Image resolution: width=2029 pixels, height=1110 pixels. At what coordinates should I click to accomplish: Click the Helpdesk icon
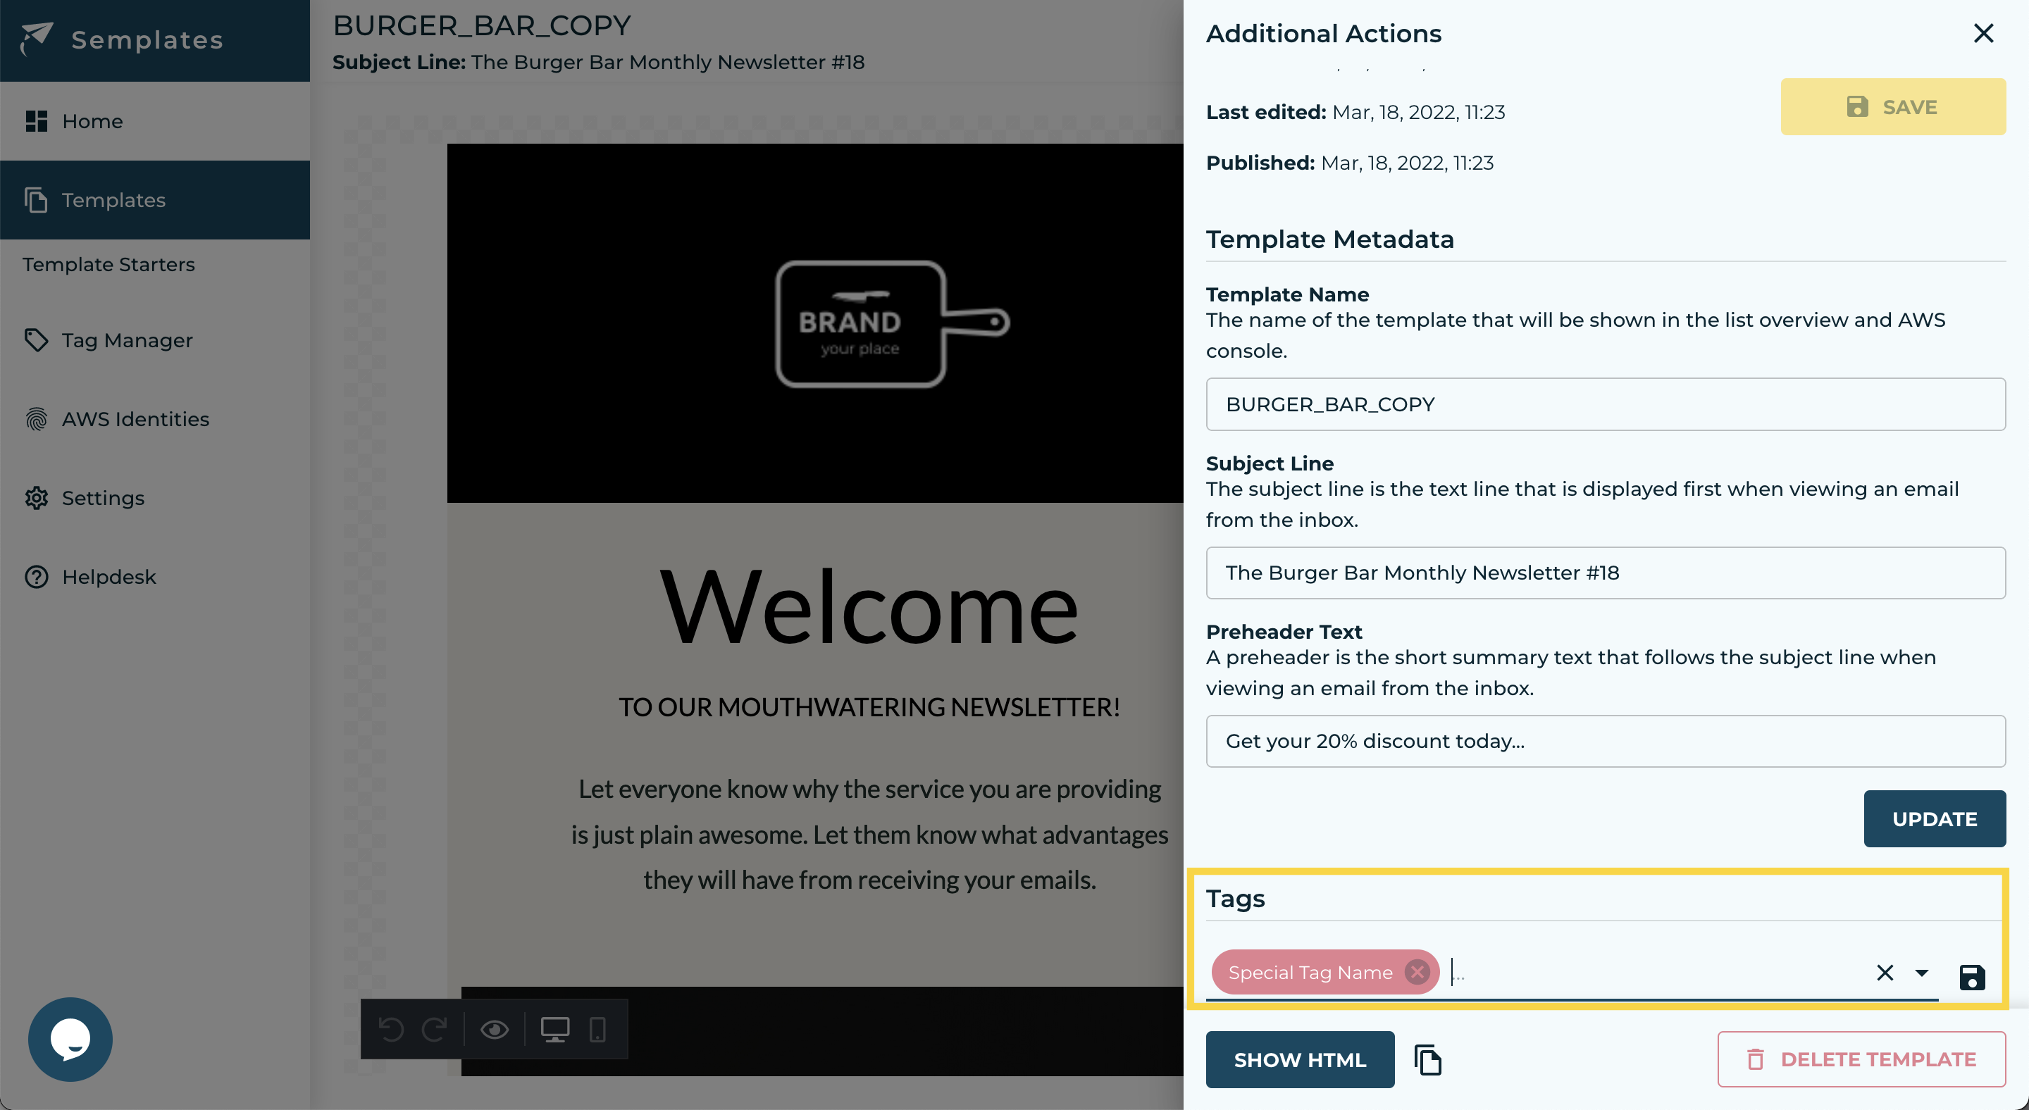tap(37, 575)
